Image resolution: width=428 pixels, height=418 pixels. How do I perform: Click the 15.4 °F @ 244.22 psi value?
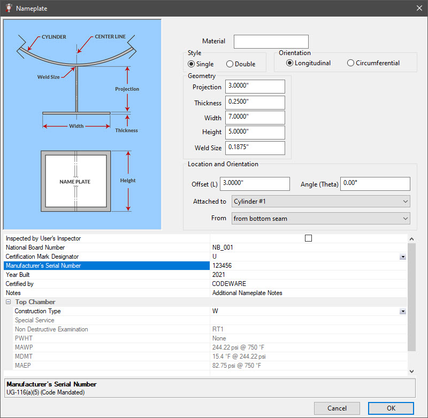coord(239,357)
